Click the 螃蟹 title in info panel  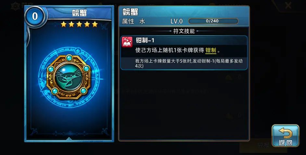[130, 12]
